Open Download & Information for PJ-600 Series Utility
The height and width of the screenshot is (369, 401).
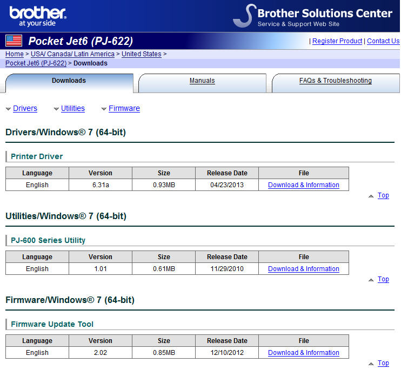point(303,269)
